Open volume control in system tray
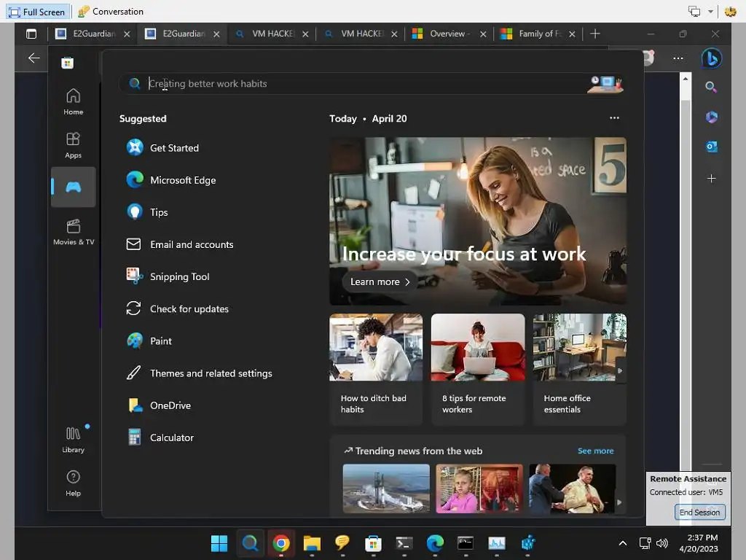The image size is (746, 560). tap(661, 542)
